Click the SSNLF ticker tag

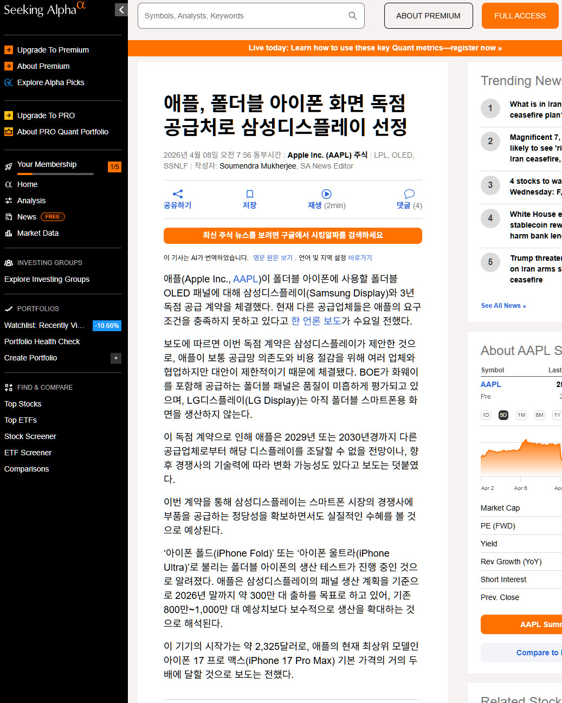click(x=176, y=166)
